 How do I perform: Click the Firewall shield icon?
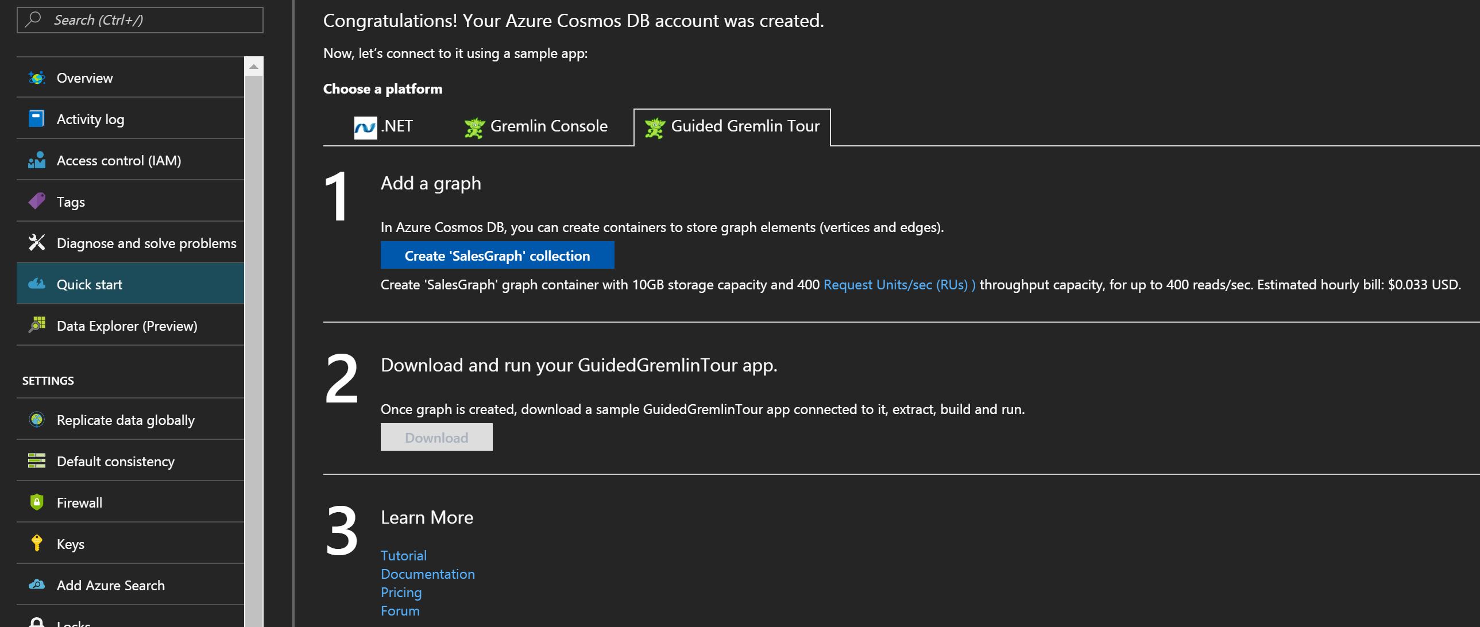[x=37, y=502]
